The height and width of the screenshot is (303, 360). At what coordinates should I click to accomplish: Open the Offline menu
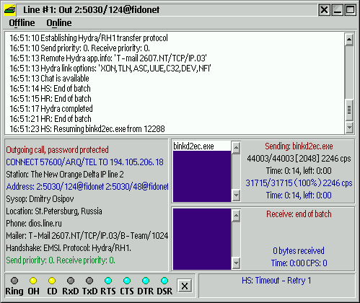point(22,23)
